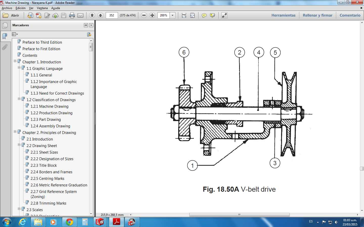Screen dimensions: 364x227
Task: Click the Create PDF online icon
Action: coord(39,15)
